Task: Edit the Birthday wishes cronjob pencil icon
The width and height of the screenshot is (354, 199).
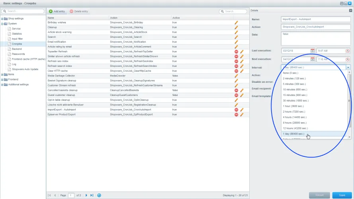Action: 236,23
